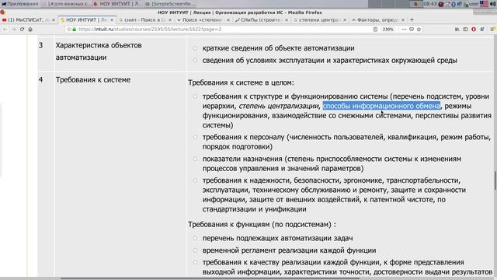Image resolution: width=497 pixels, height=280 pixels.
Task: Open the volume speaker icon in the tray
Action: [x=494, y=4]
